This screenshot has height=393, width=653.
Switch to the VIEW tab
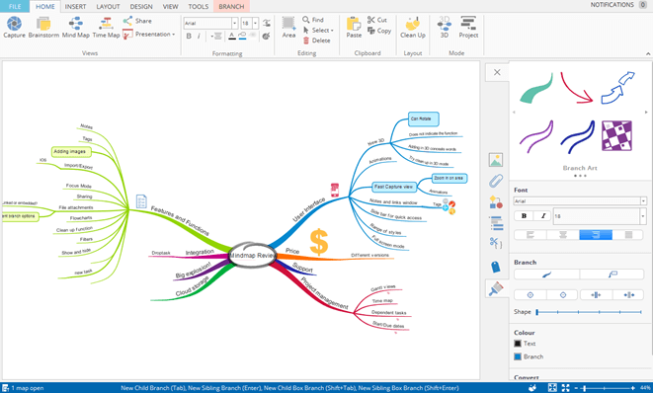(170, 6)
